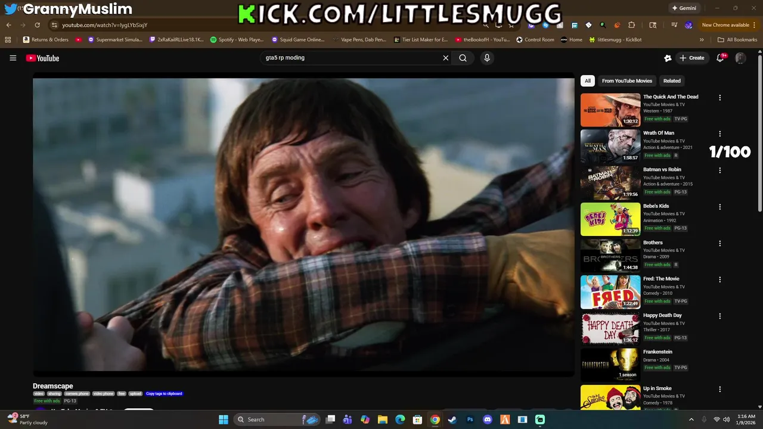Open the All Bookmarks folder
763x429 pixels.
point(737,40)
